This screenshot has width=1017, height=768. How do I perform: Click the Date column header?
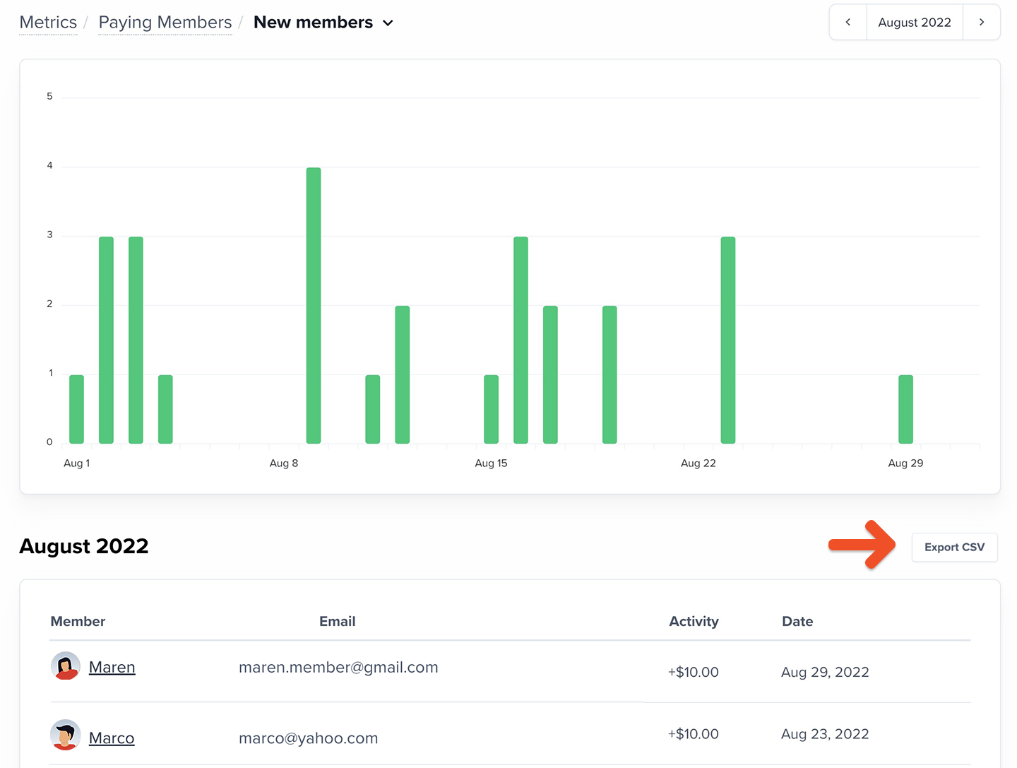point(797,622)
